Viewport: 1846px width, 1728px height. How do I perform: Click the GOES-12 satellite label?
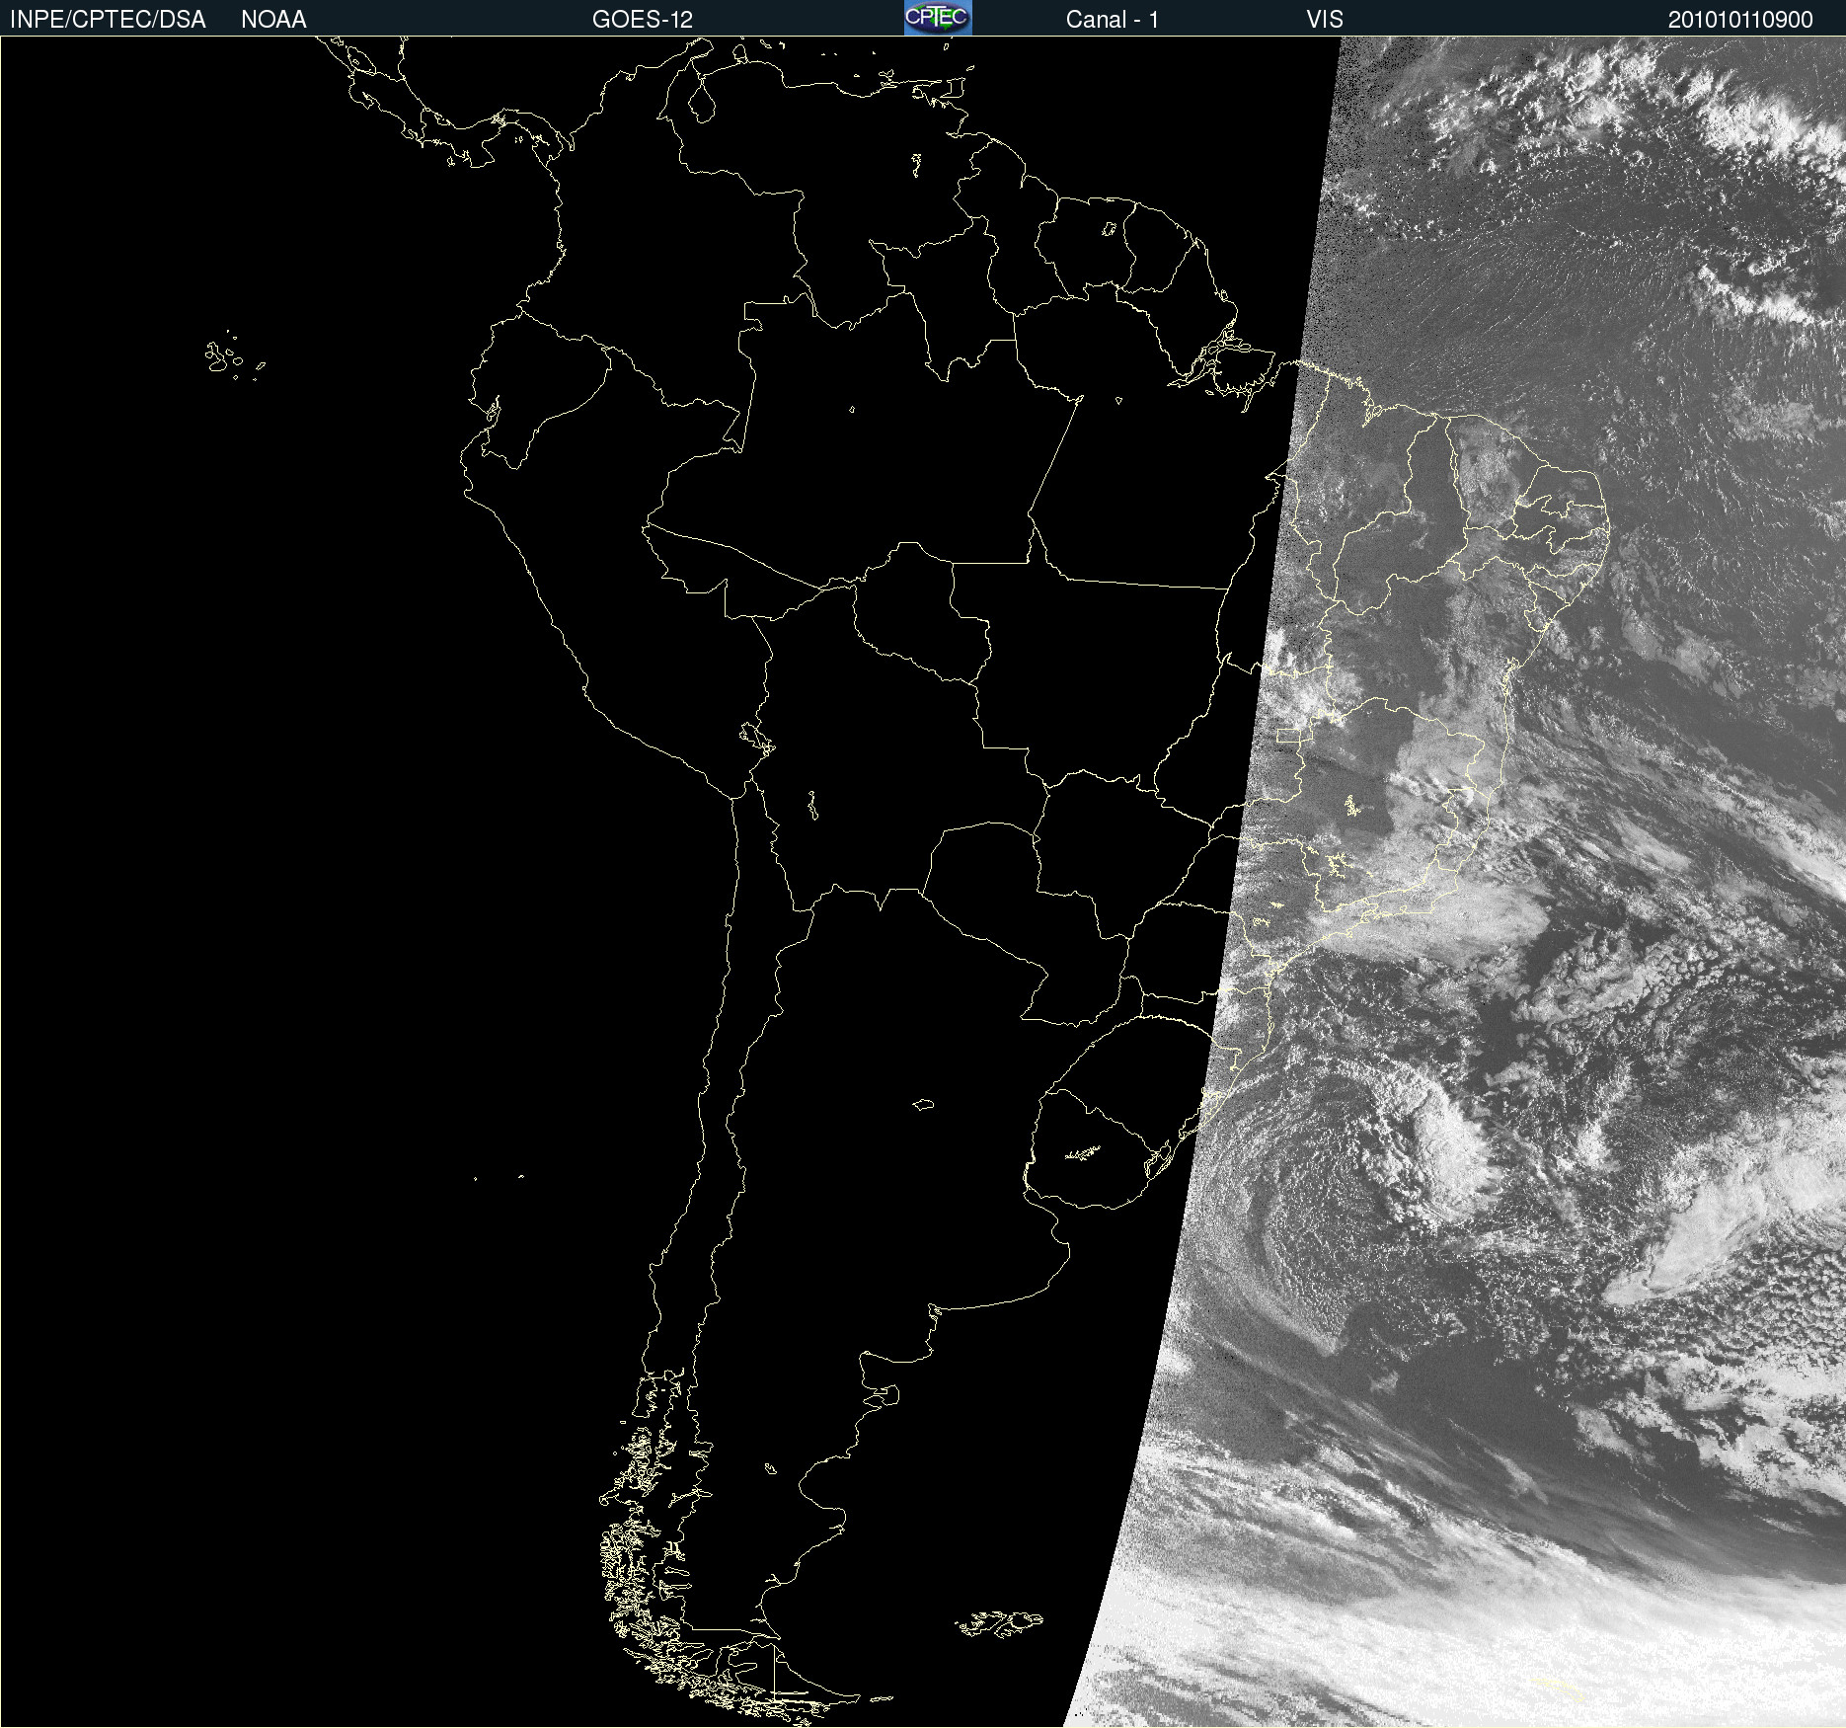click(x=643, y=20)
